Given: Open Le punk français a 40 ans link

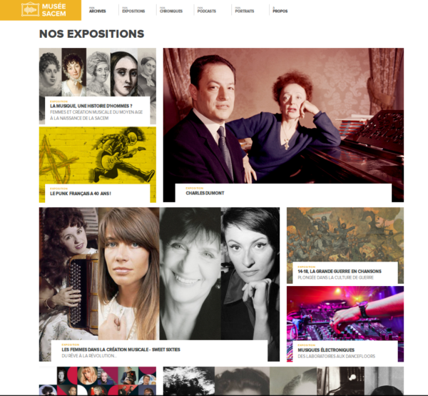Looking at the screenshot, I should click(81, 194).
